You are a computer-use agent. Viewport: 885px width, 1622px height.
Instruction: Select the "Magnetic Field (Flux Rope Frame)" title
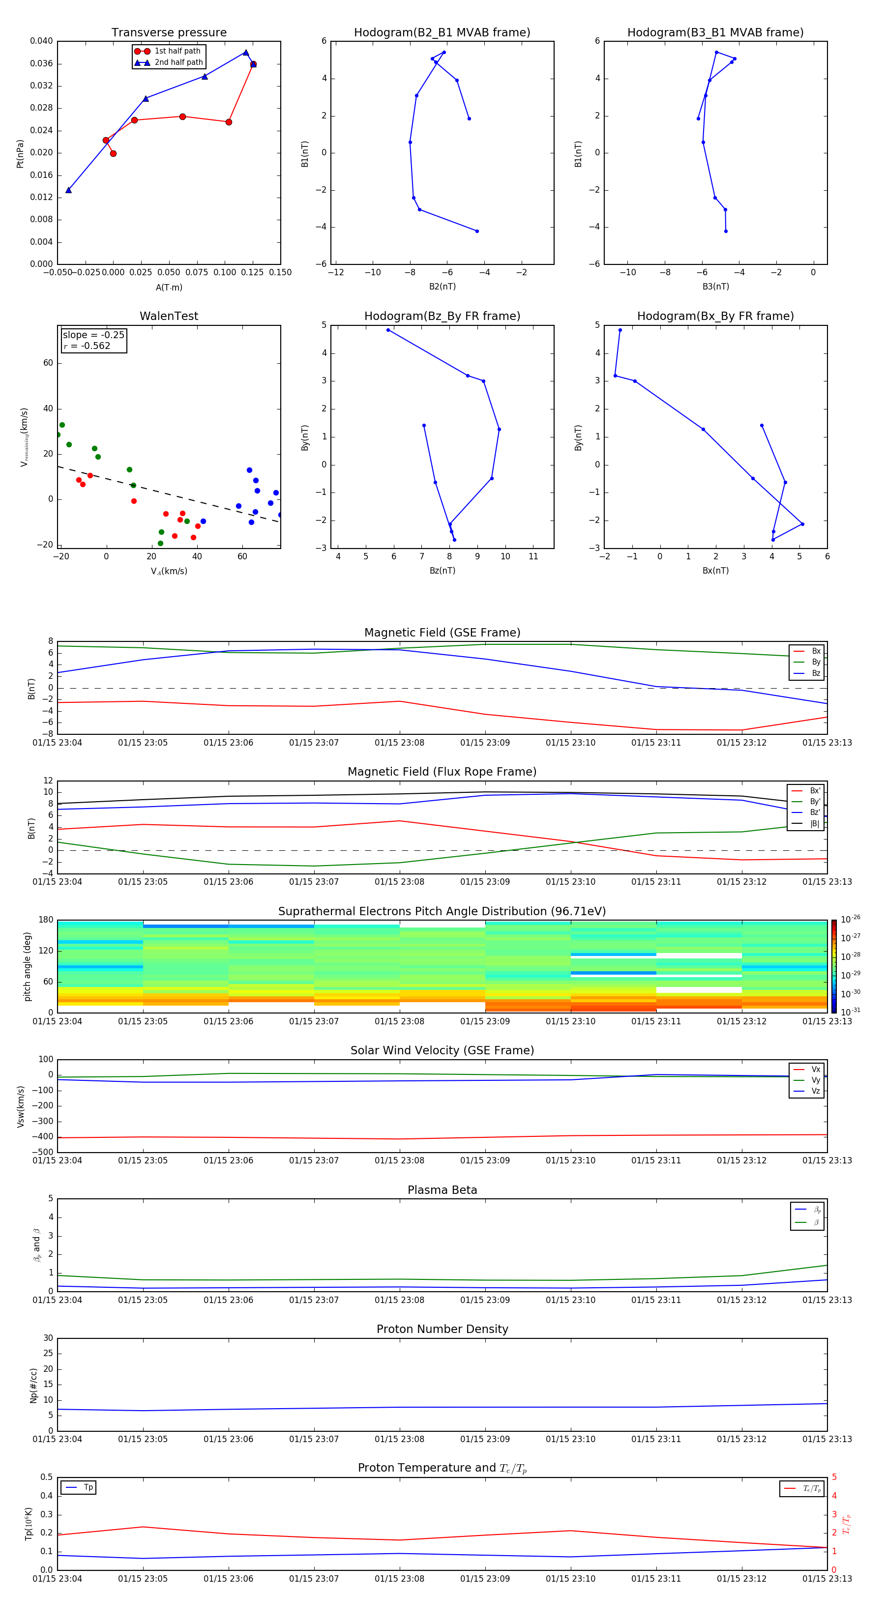(x=442, y=772)
